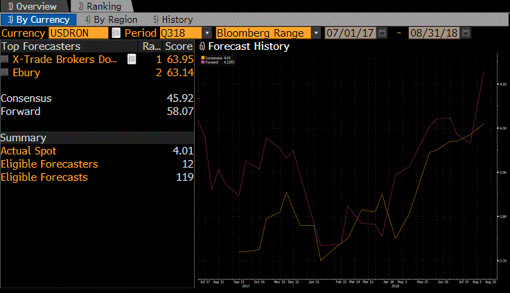Viewport: 510px width, 293px height.
Task: Open the end date calendar picker
Action: click(x=466, y=33)
